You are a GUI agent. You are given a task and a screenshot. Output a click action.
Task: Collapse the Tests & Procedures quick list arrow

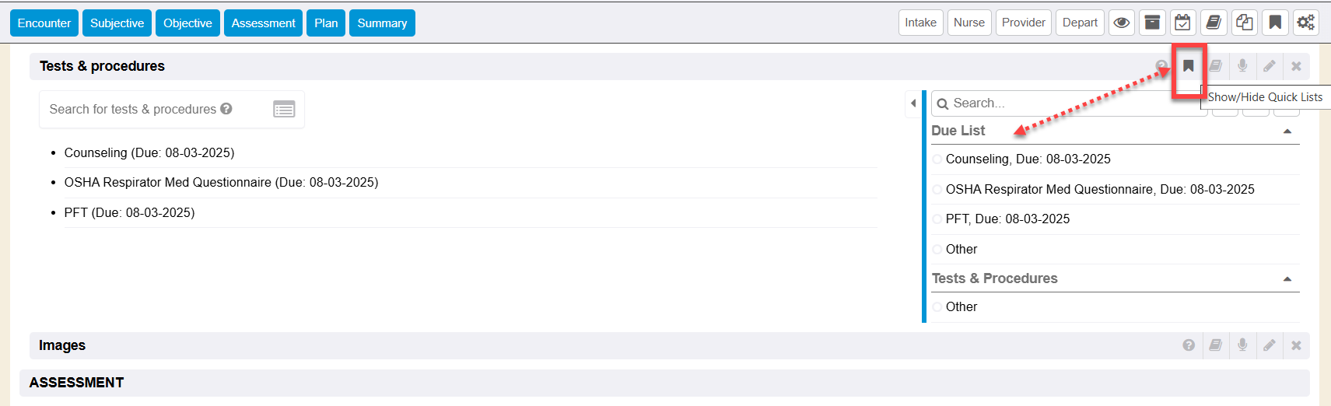coord(1287,279)
